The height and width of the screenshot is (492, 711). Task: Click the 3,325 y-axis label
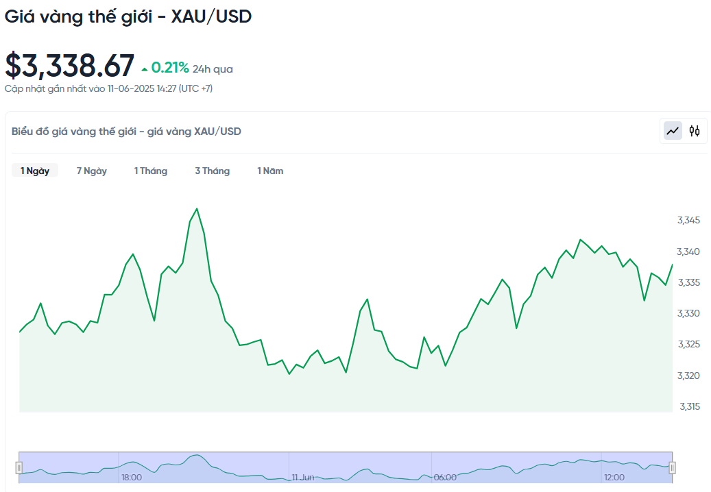[689, 344]
